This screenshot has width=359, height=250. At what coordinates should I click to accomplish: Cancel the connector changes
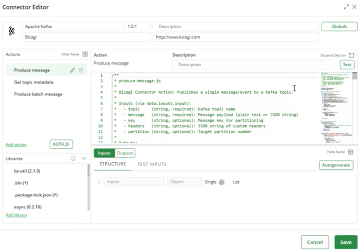click(x=315, y=242)
